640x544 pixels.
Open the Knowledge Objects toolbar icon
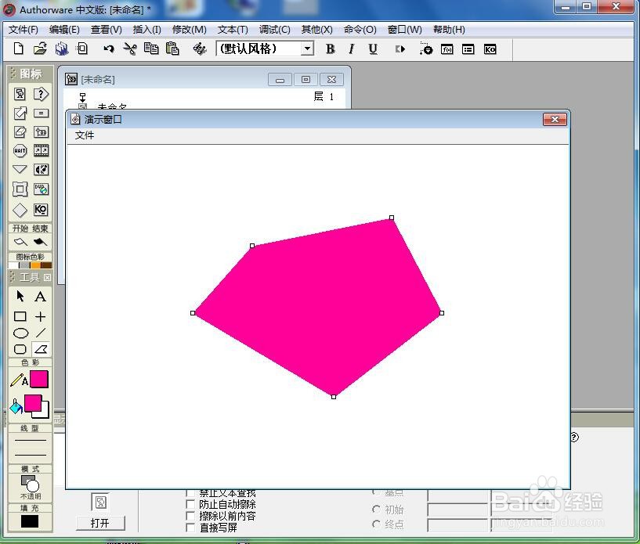(x=490, y=49)
